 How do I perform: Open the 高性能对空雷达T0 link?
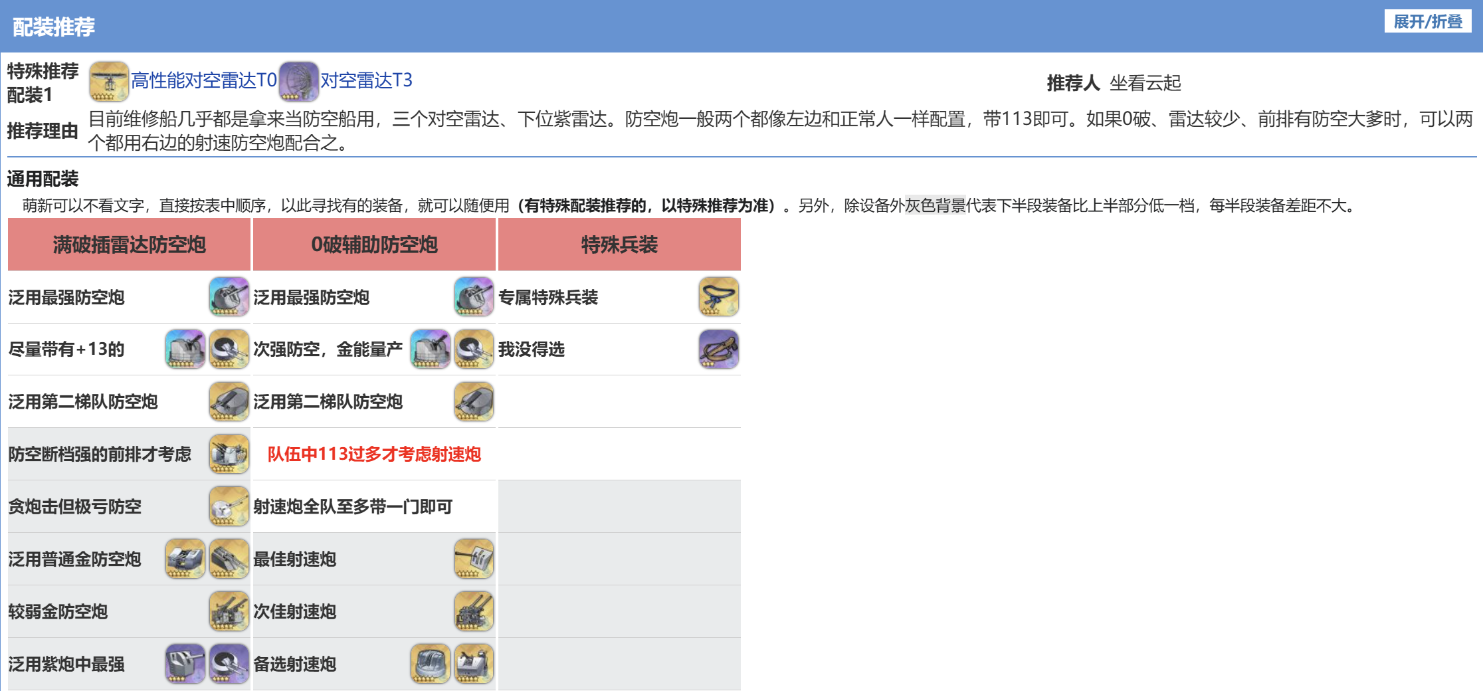pos(203,80)
